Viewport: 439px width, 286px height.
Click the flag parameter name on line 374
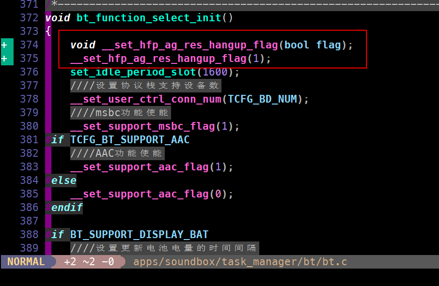pyautogui.click(x=329, y=45)
